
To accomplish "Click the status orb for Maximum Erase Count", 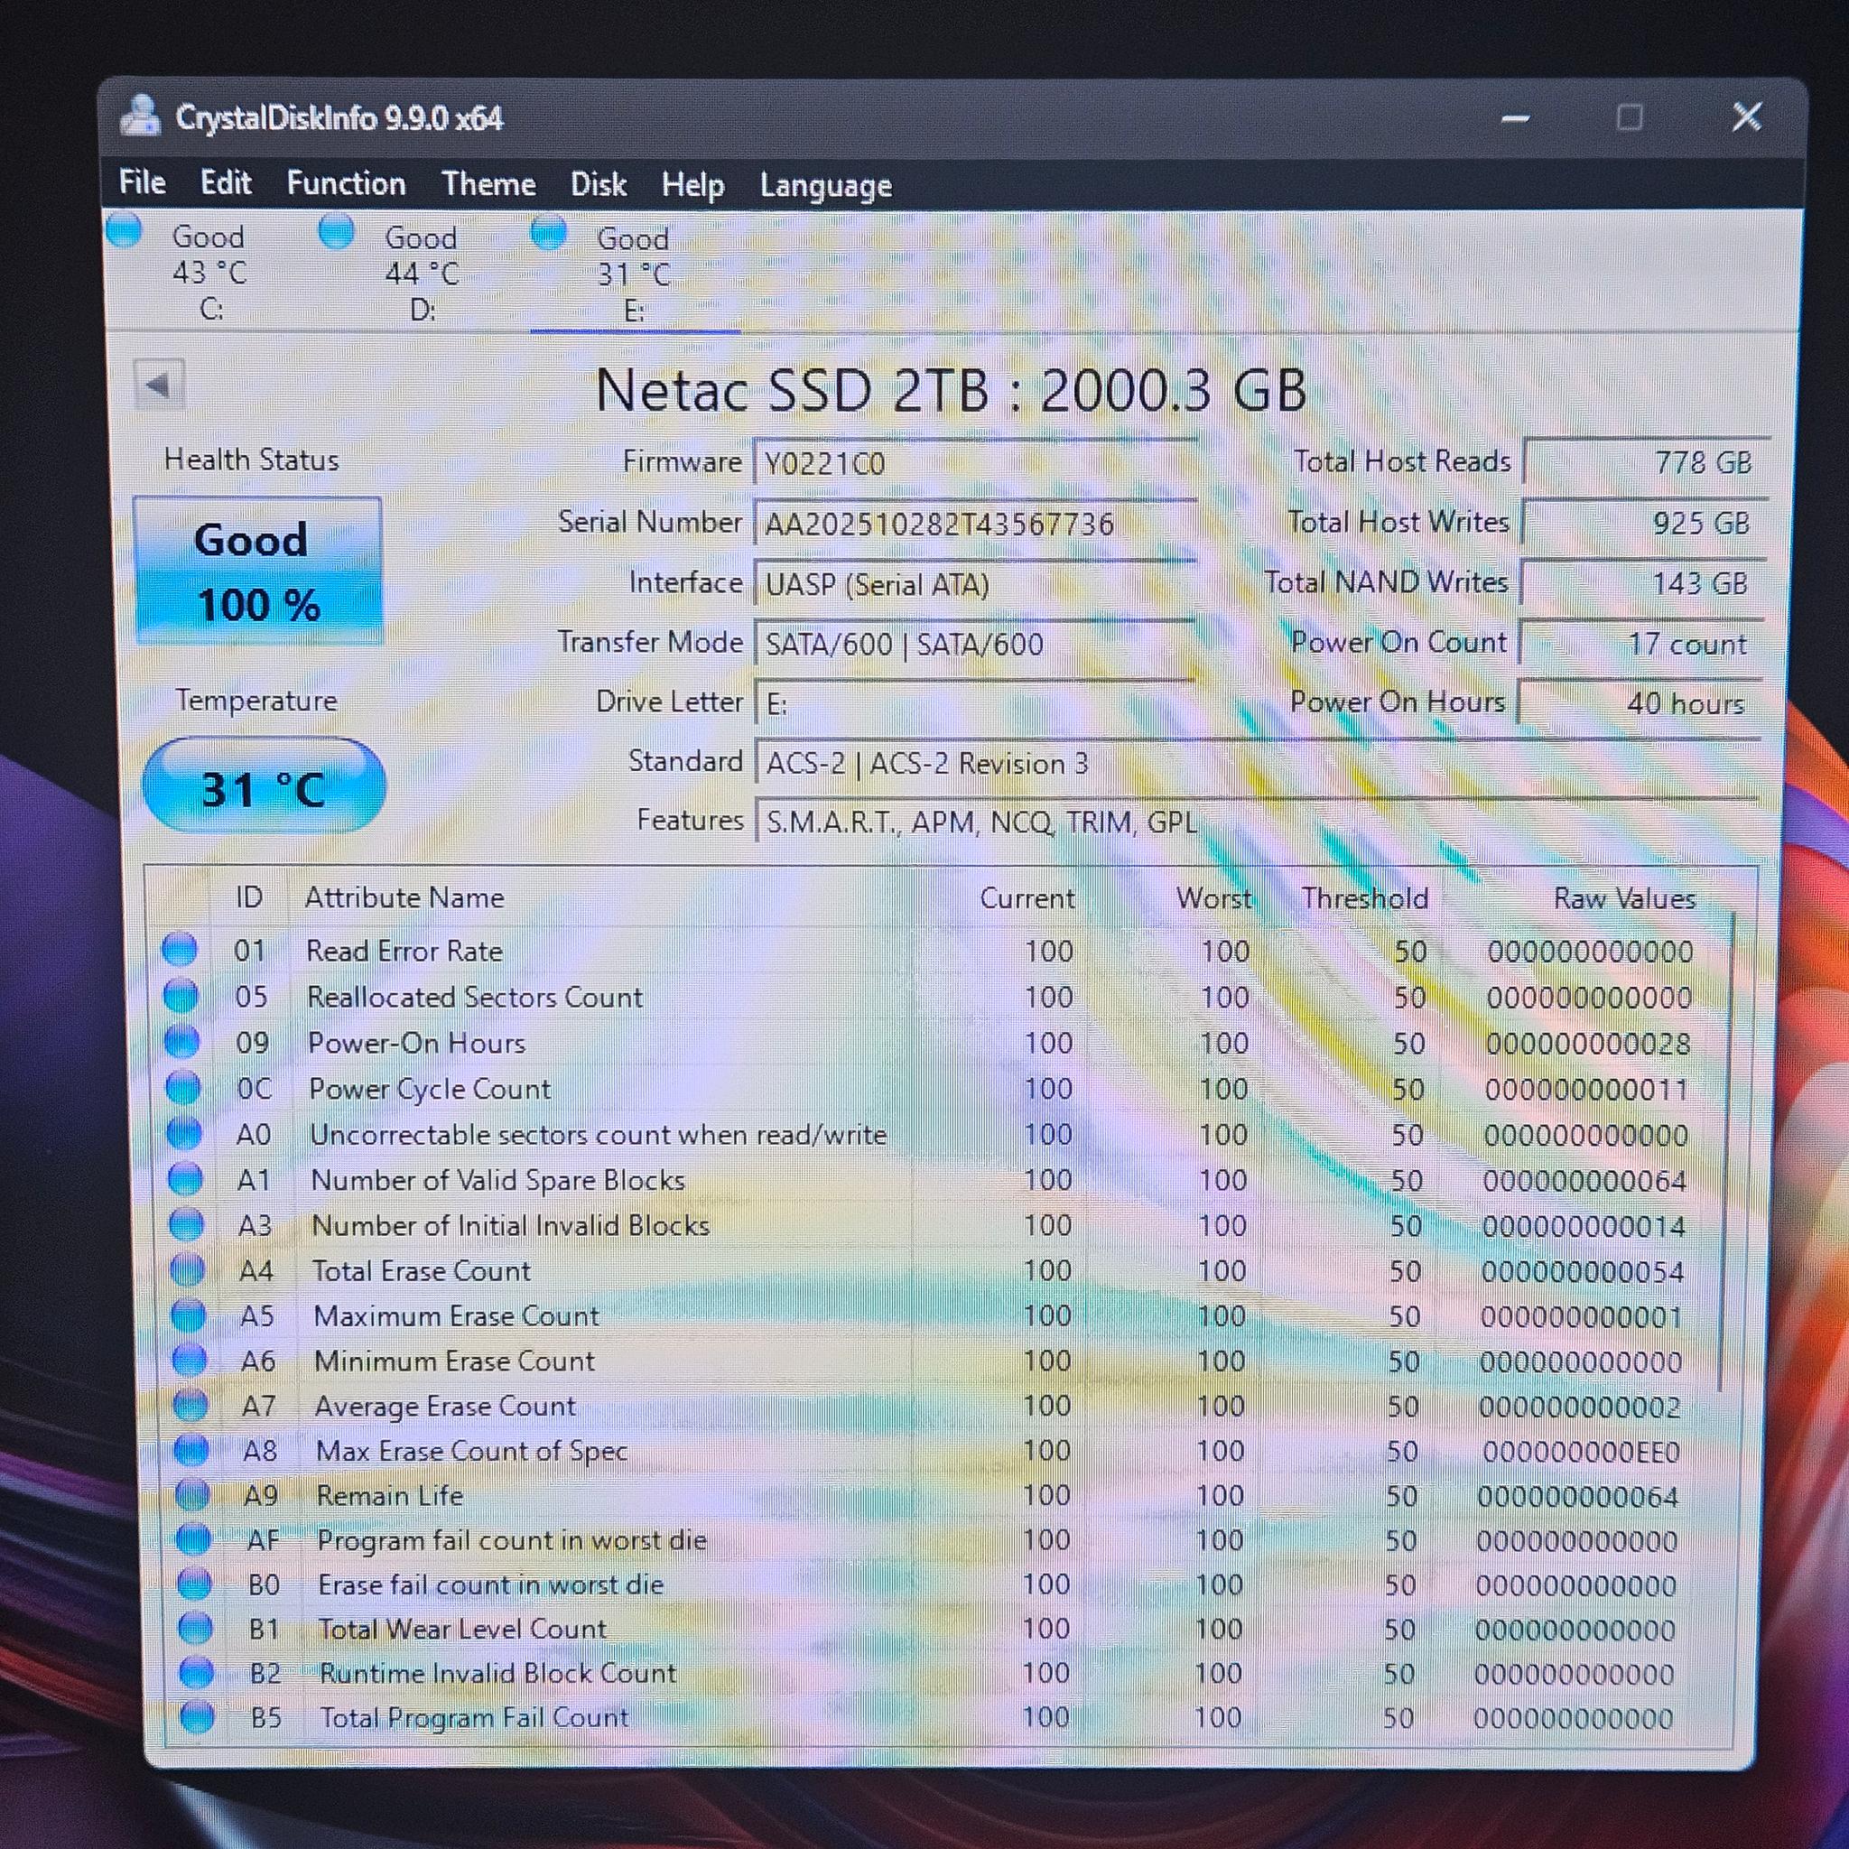I will [x=189, y=1315].
